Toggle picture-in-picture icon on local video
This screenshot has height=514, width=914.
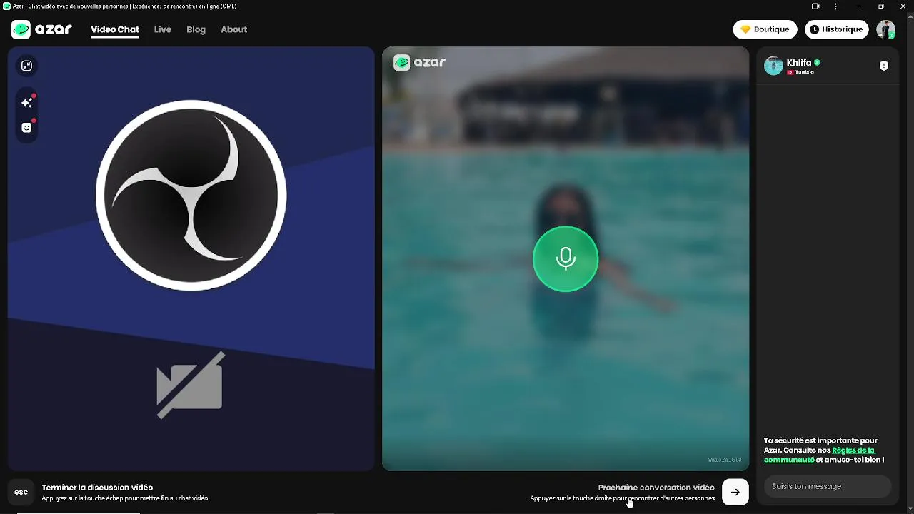tap(26, 66)
